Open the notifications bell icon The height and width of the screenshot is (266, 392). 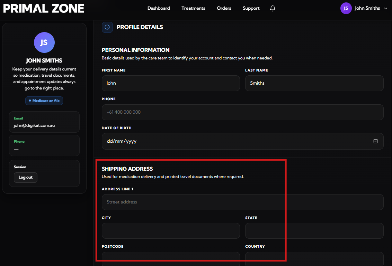tap(273, 8)
